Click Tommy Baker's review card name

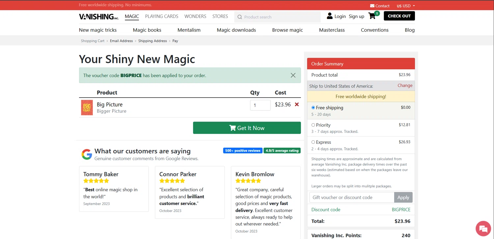pos(101,174)
